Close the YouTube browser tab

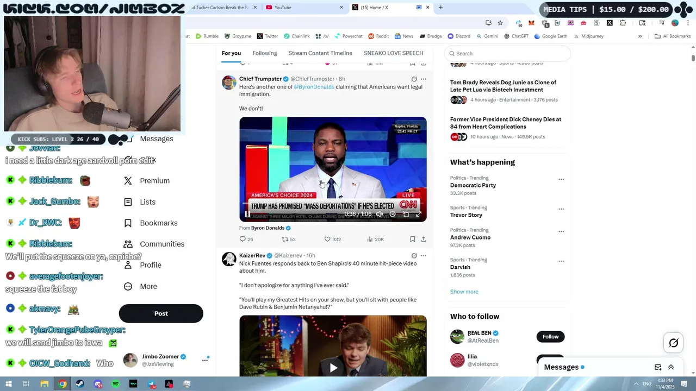click(x=341, y=8)
